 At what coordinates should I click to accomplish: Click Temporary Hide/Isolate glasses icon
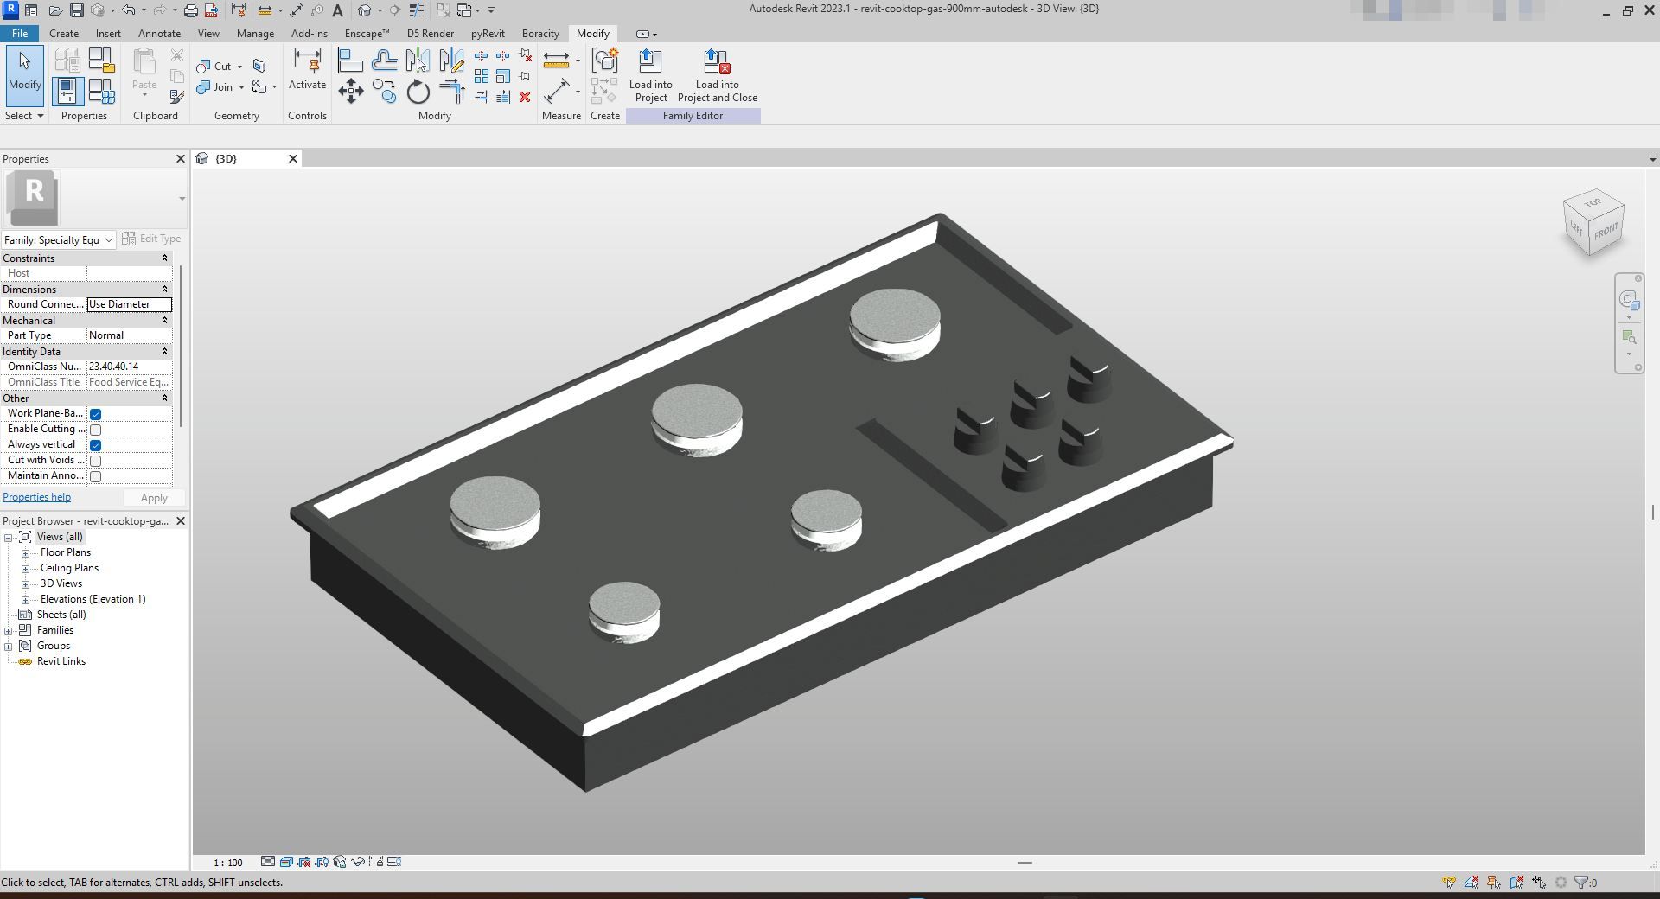pyautogui.click(x=358, y=862)
